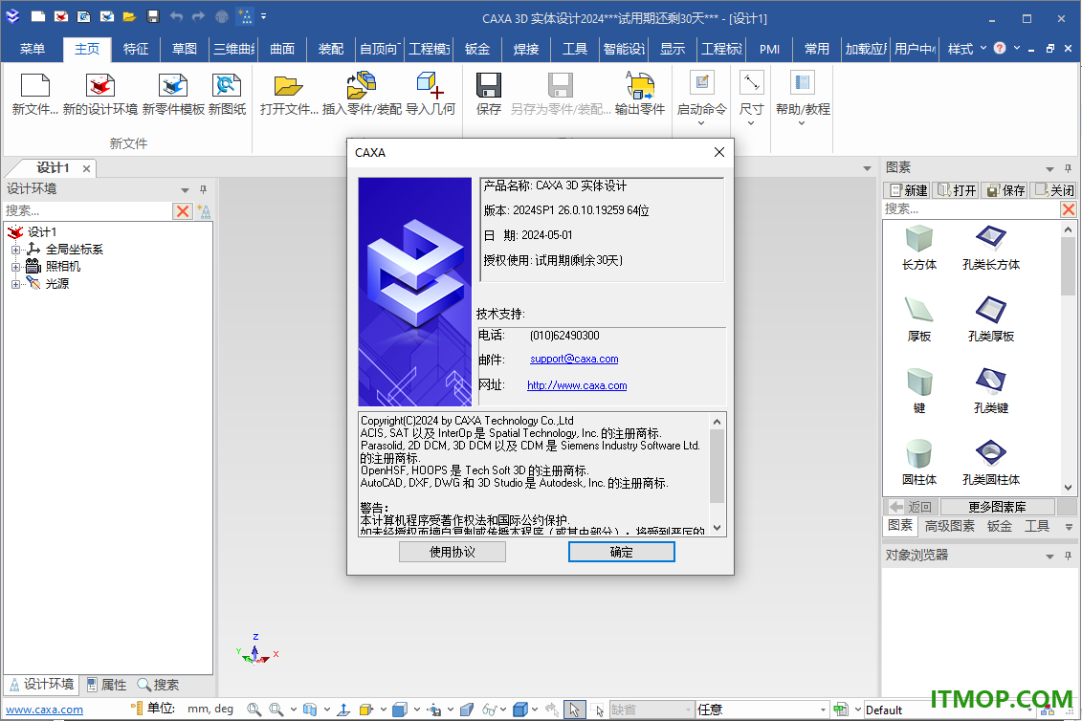
Task: Open the 菜单 menu
Action: point(32,49)
